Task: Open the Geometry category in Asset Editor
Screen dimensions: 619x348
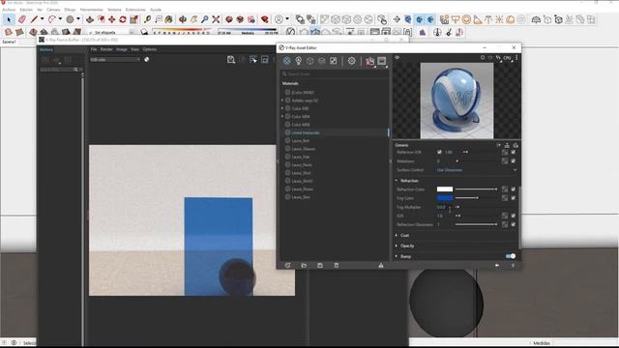Action: coord(310,61)
